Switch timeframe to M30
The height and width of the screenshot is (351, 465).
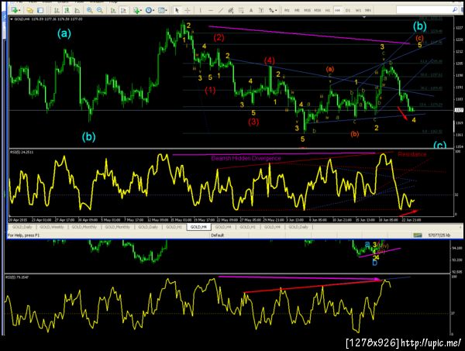[317, 10]
